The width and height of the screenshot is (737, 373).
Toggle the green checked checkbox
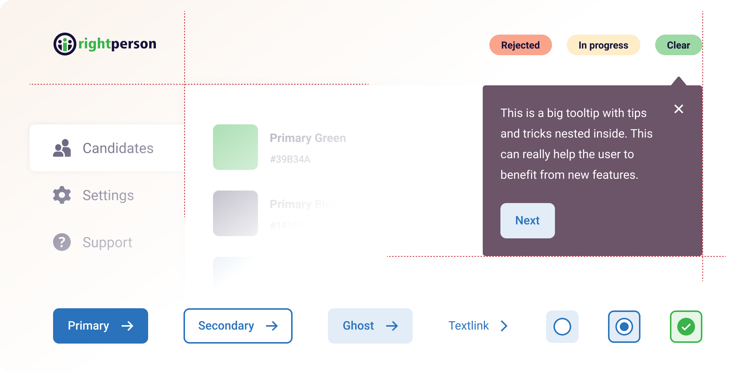(x=686, y=327)
